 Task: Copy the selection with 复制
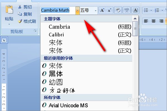point(25,14)
